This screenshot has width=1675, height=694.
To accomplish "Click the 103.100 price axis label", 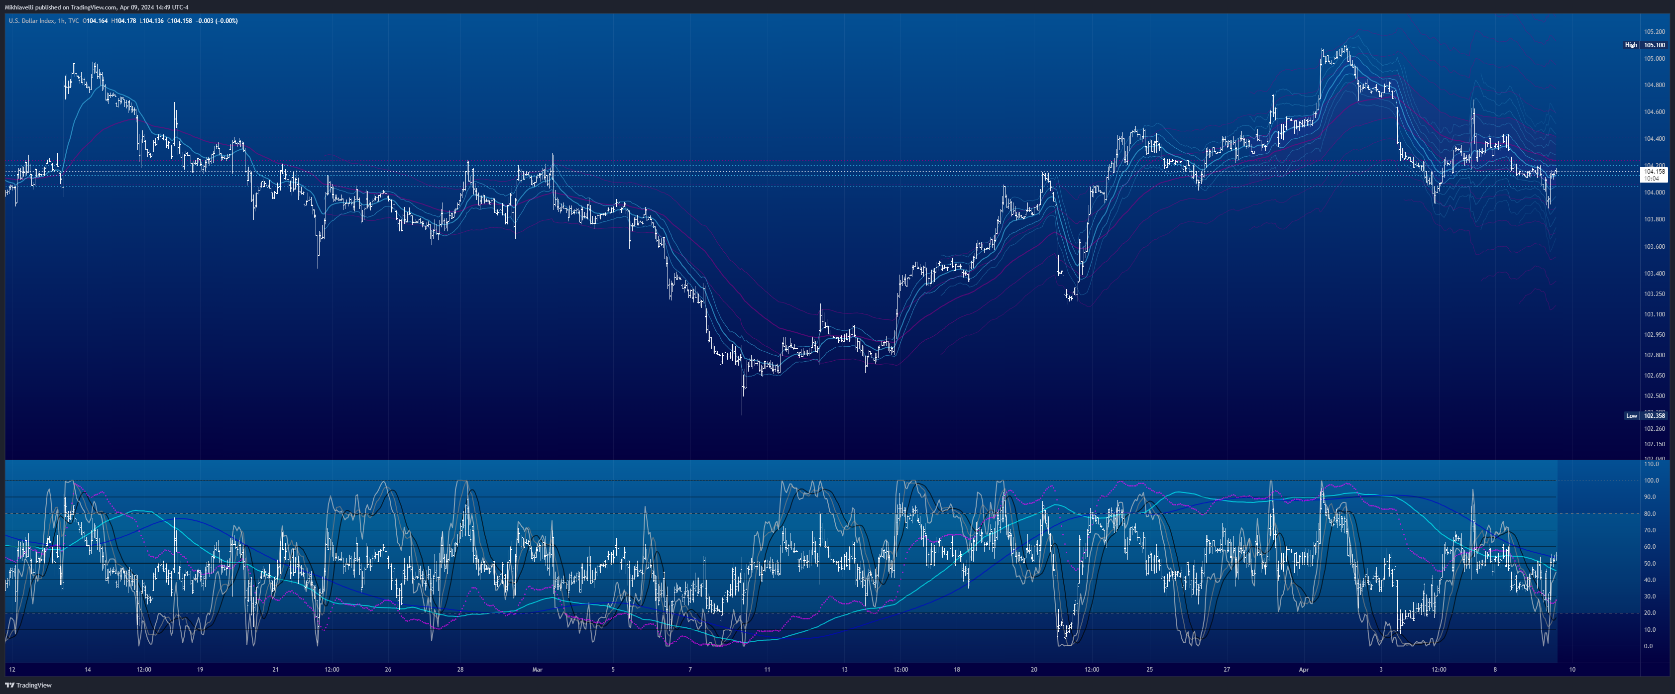I will [1654, 314].
